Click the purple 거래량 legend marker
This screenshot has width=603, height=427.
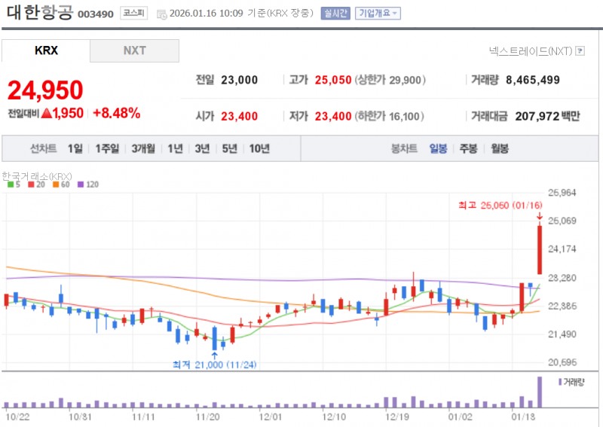tap(560, 382)
